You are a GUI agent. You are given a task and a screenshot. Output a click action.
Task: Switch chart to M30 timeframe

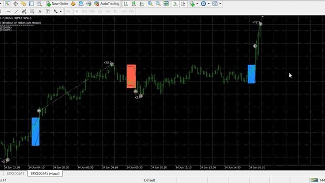pyautogui.click(x=92, y=11)
